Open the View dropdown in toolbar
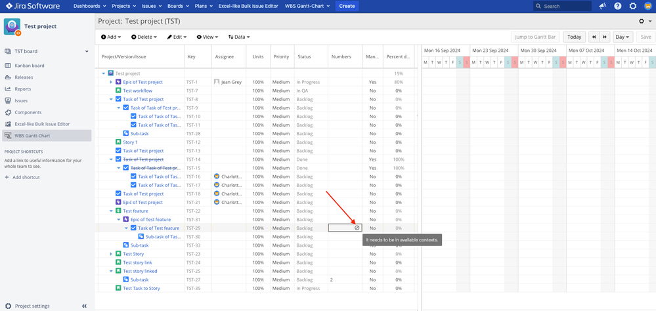 [208, 37]
